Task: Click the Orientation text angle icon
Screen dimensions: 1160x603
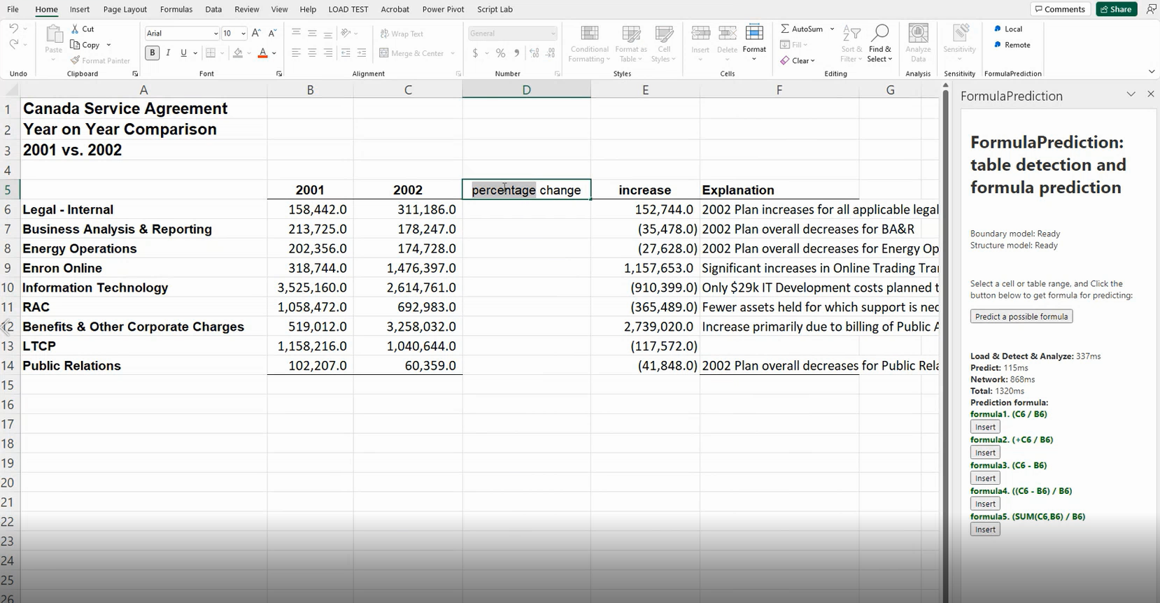Action: pos(345,33)
